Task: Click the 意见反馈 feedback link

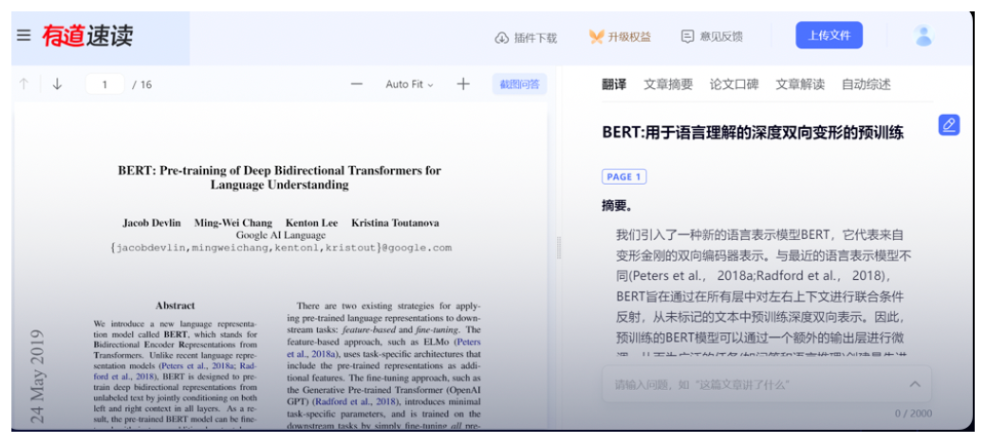Action: pos(712,37)
